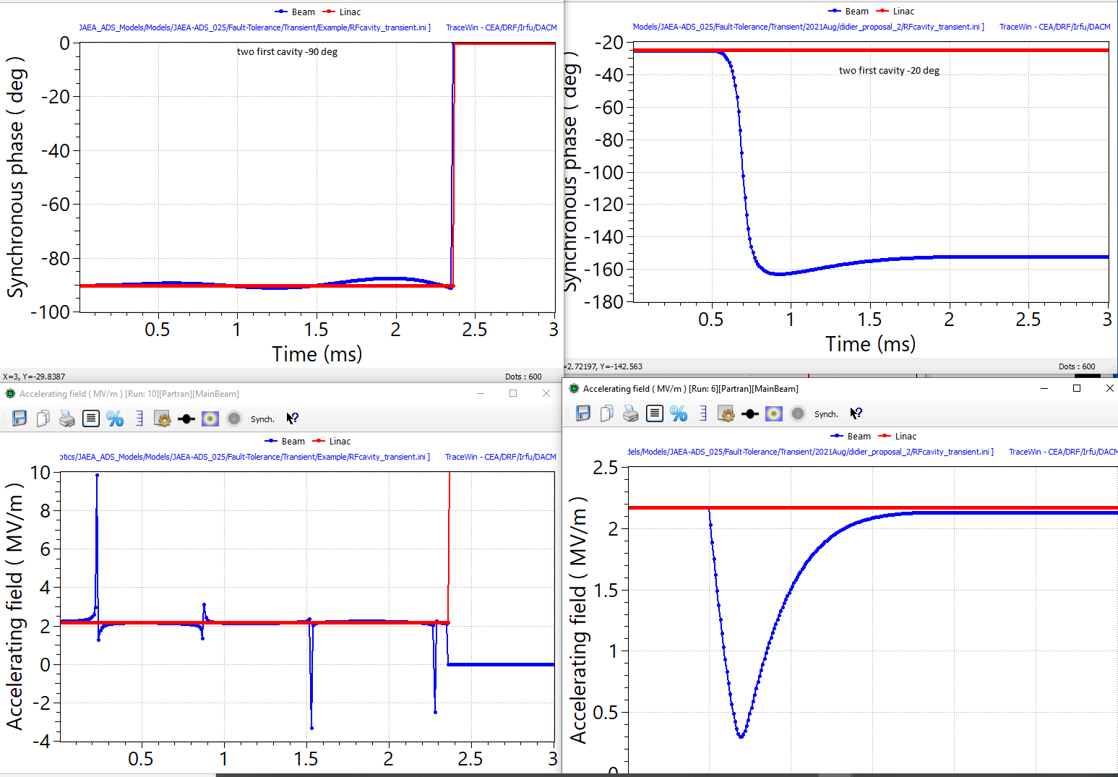The image size is (1118, 777).
Task: Click 'two first cavity -20 deg' annotation
Action: tap(889, 70)
